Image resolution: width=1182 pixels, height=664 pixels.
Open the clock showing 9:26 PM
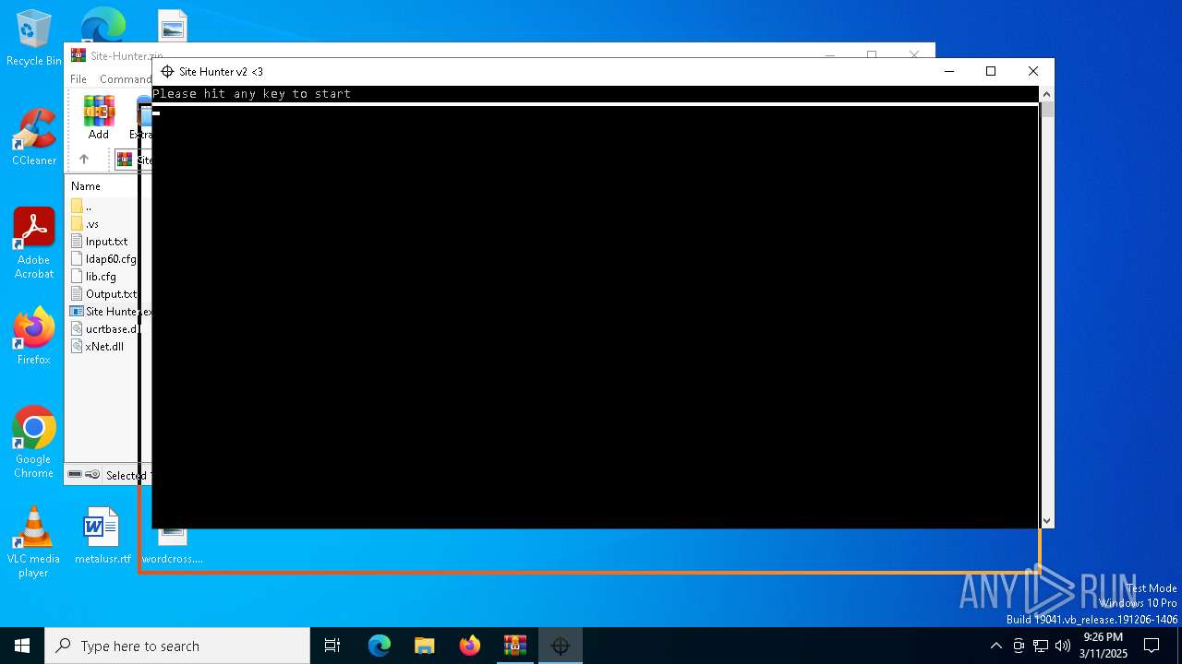click(1104, 646)
